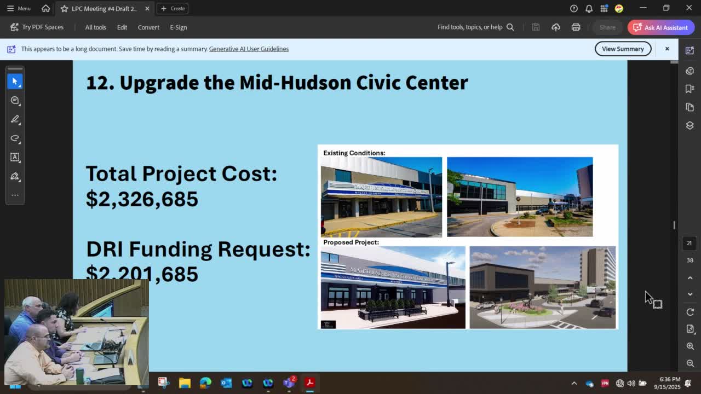The width and height of the screenshot is (701, 394).
Task: Go to previous page with up chevron
Action: (x=690, y=278)
